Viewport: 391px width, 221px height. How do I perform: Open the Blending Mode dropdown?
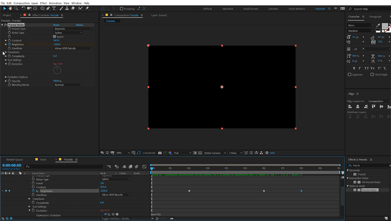pos(68,84)
